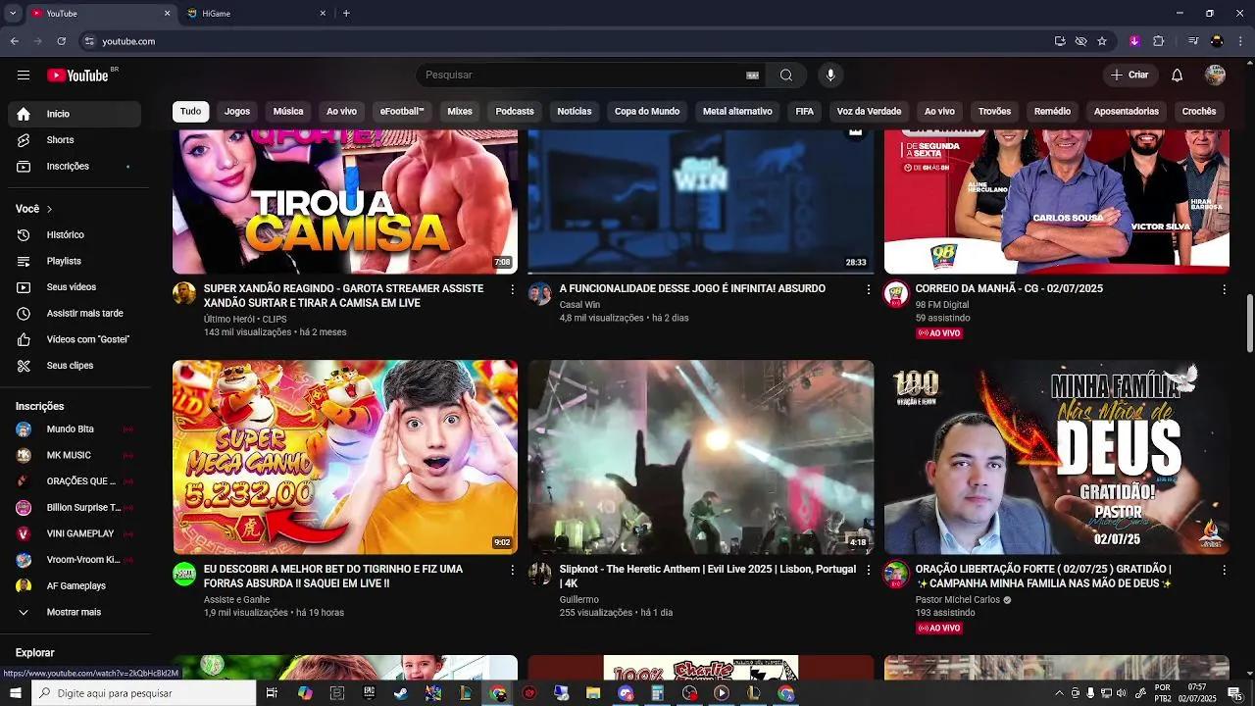Open options for Casal Win video
Image resolution: width=1255 pixels, height=706 pixels.
coord(868,289)
